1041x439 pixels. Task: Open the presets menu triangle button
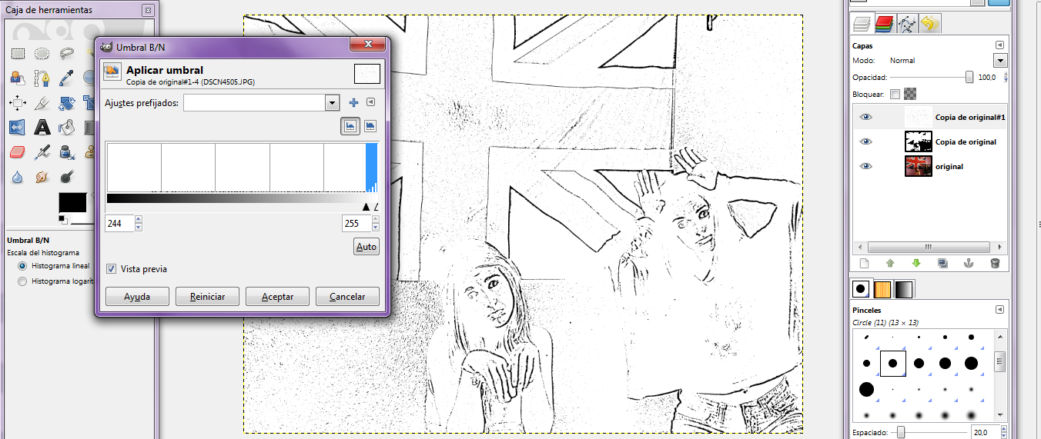371,102
